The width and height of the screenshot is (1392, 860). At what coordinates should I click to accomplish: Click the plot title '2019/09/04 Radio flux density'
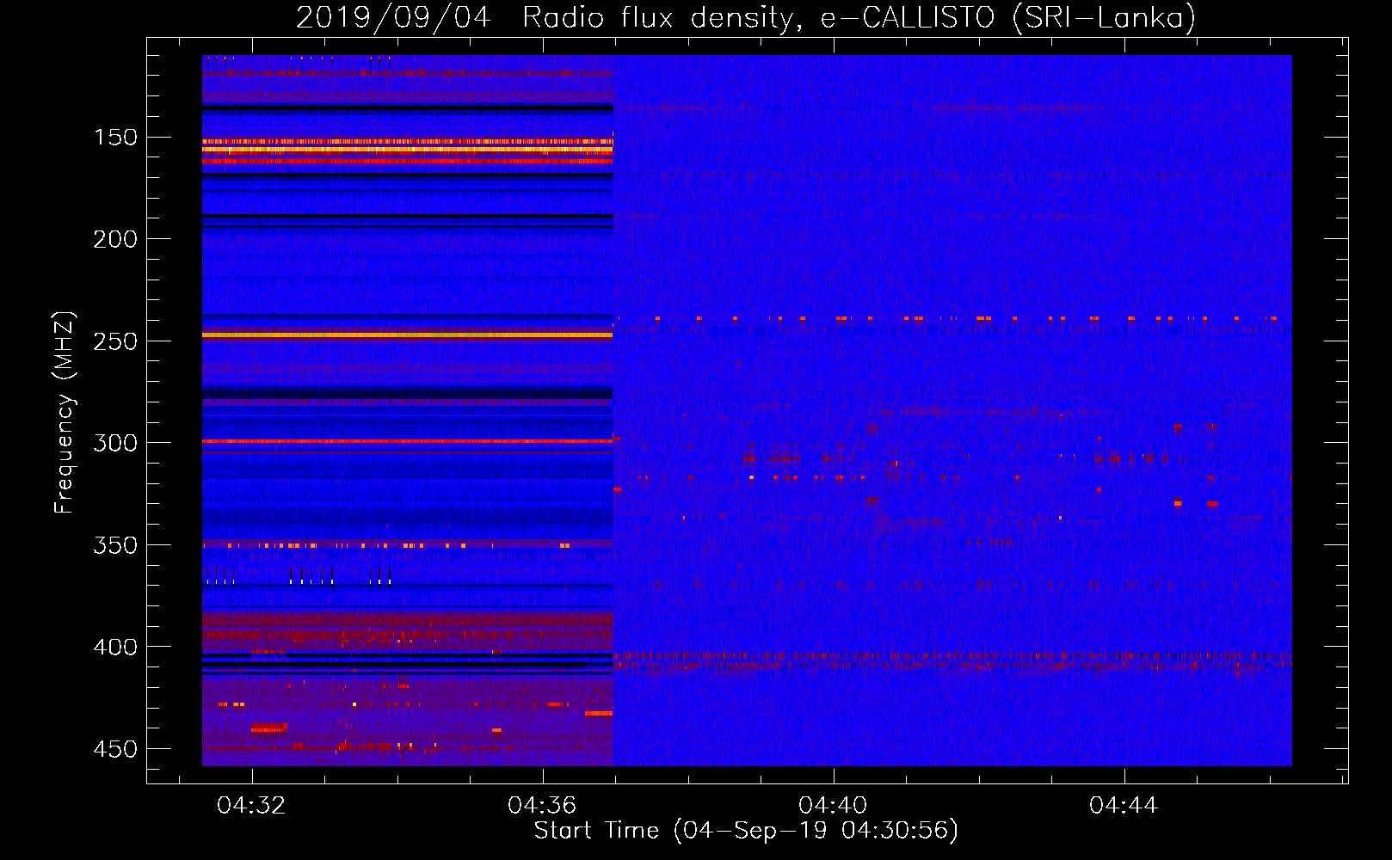(x=746, y=17)
